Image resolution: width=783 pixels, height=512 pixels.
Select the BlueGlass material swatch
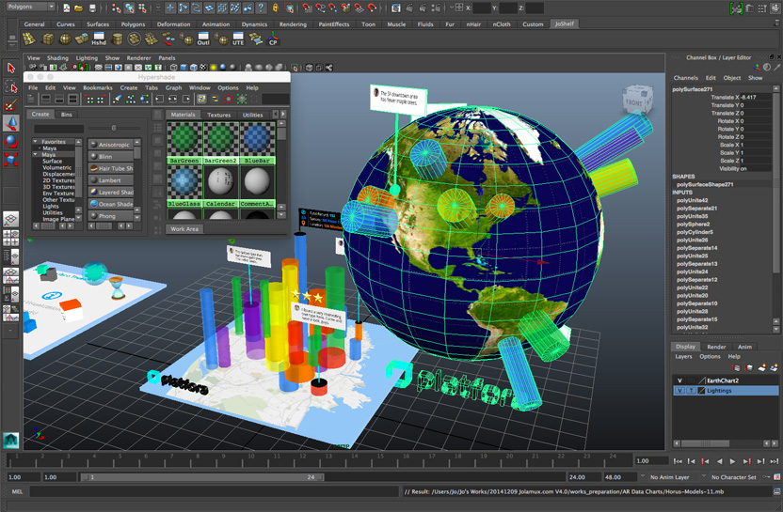pos(184,180)
